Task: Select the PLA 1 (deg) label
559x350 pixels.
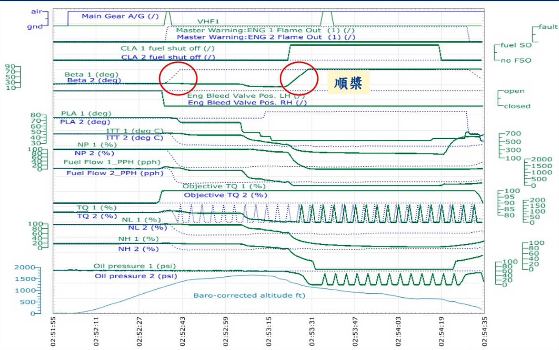Action: click(x=86, y=113)
